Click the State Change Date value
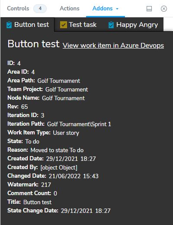The width and height of the screenshot is (173, 225). point(86,211)
